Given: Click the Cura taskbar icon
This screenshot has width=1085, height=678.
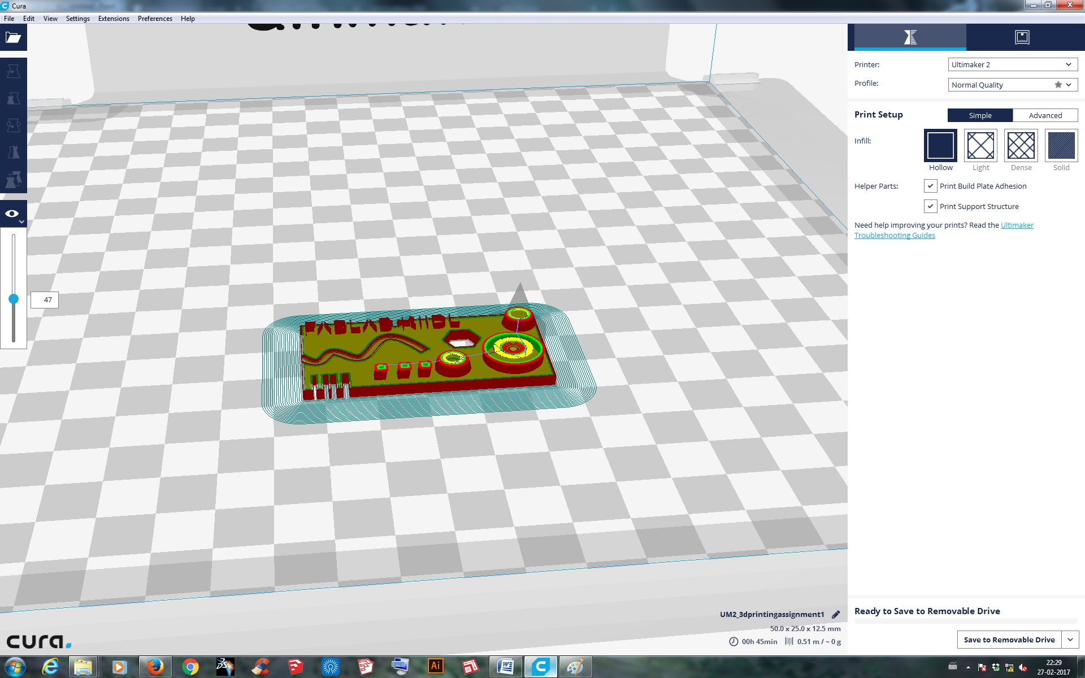Looking at the screenshot, I should tap(540, 667).
